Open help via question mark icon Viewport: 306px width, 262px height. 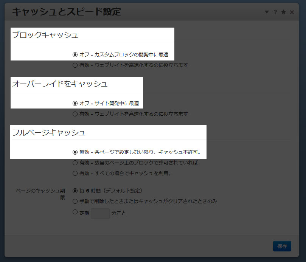[x=275, y=12]
